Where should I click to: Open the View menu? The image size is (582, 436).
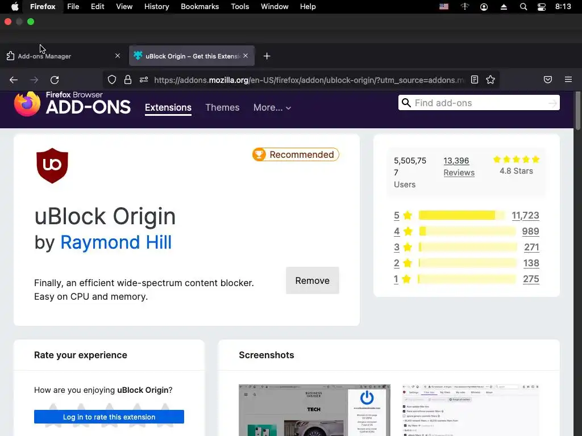[x=124, y=7]
